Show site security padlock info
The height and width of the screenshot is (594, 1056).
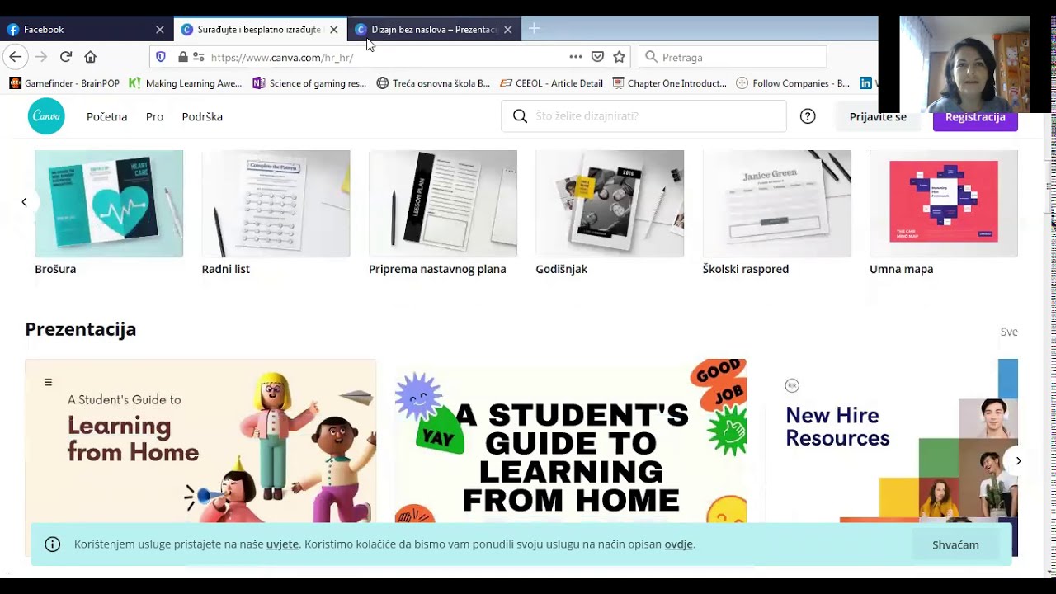click(183, 57)
